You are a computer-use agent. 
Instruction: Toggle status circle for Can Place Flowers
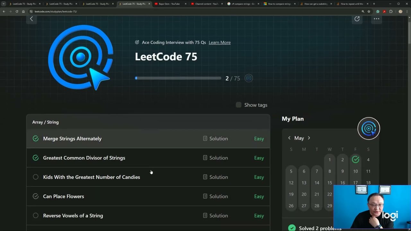pyautogui.click(x=36, y=196)
